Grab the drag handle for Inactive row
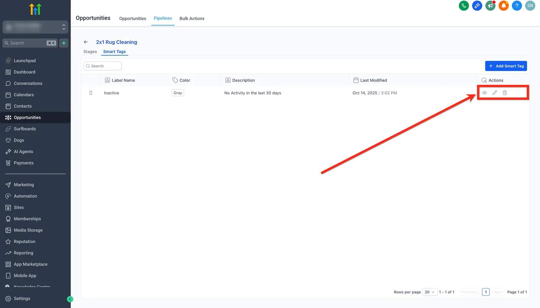 90,93
